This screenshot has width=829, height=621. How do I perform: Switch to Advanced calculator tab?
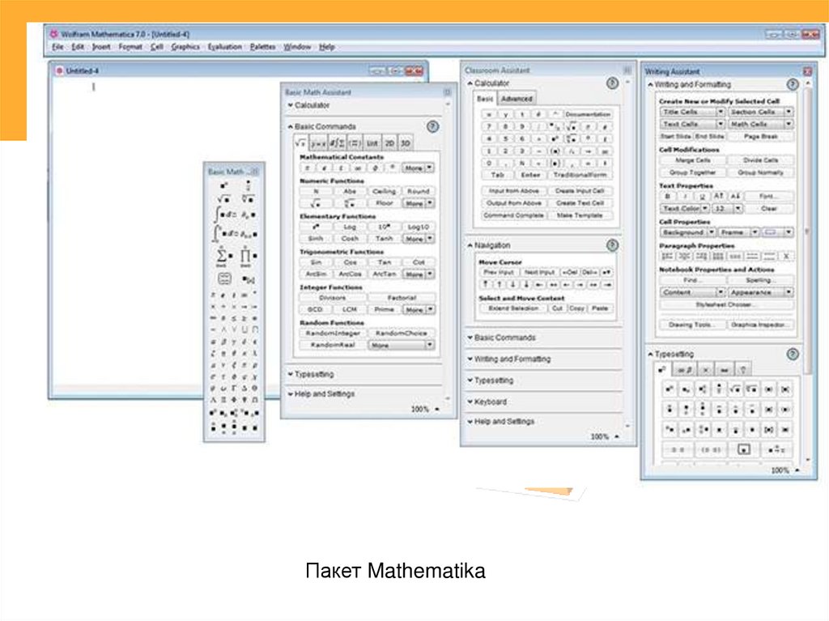tap(517, 99)
